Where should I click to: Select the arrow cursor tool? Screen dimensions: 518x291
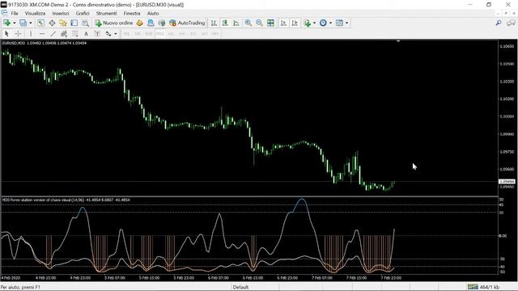tap(6, 34)
